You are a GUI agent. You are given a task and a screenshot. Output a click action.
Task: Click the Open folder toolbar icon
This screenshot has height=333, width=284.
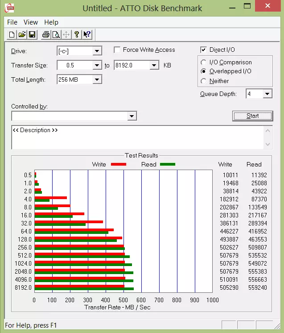click(22, 34)
